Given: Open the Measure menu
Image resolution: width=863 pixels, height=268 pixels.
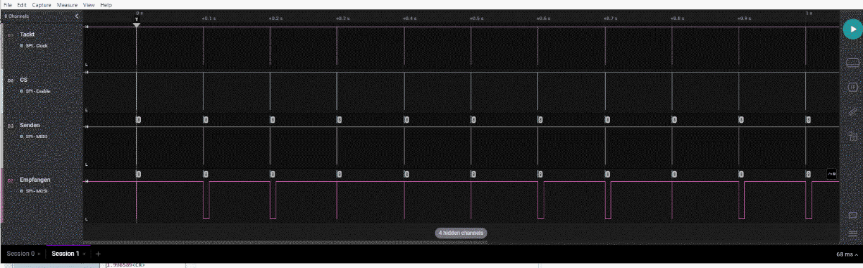Looking at the screenshot, I should 67,5.
